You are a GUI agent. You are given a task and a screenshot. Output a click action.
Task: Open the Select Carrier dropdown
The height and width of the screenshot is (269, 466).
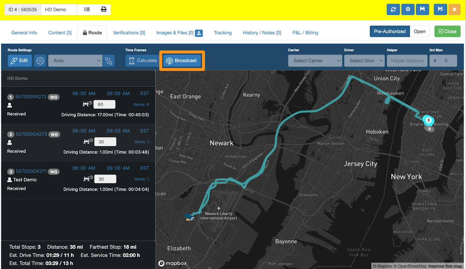[315, 61]
